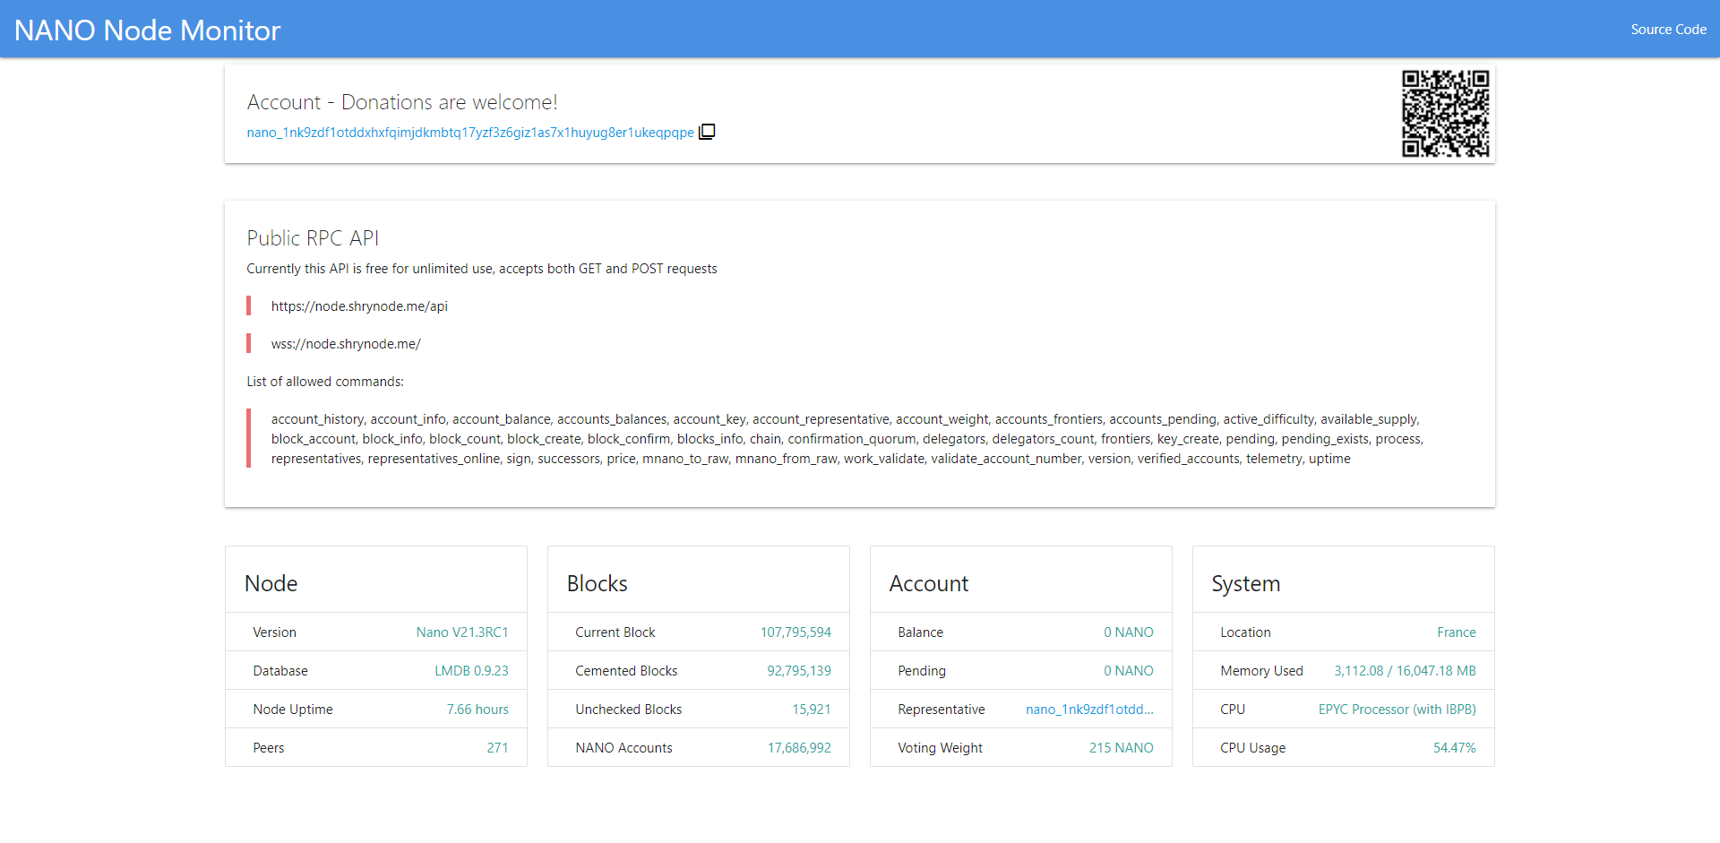Select the wss://node.shrynode.me/ websocket URL

(346, 344)
